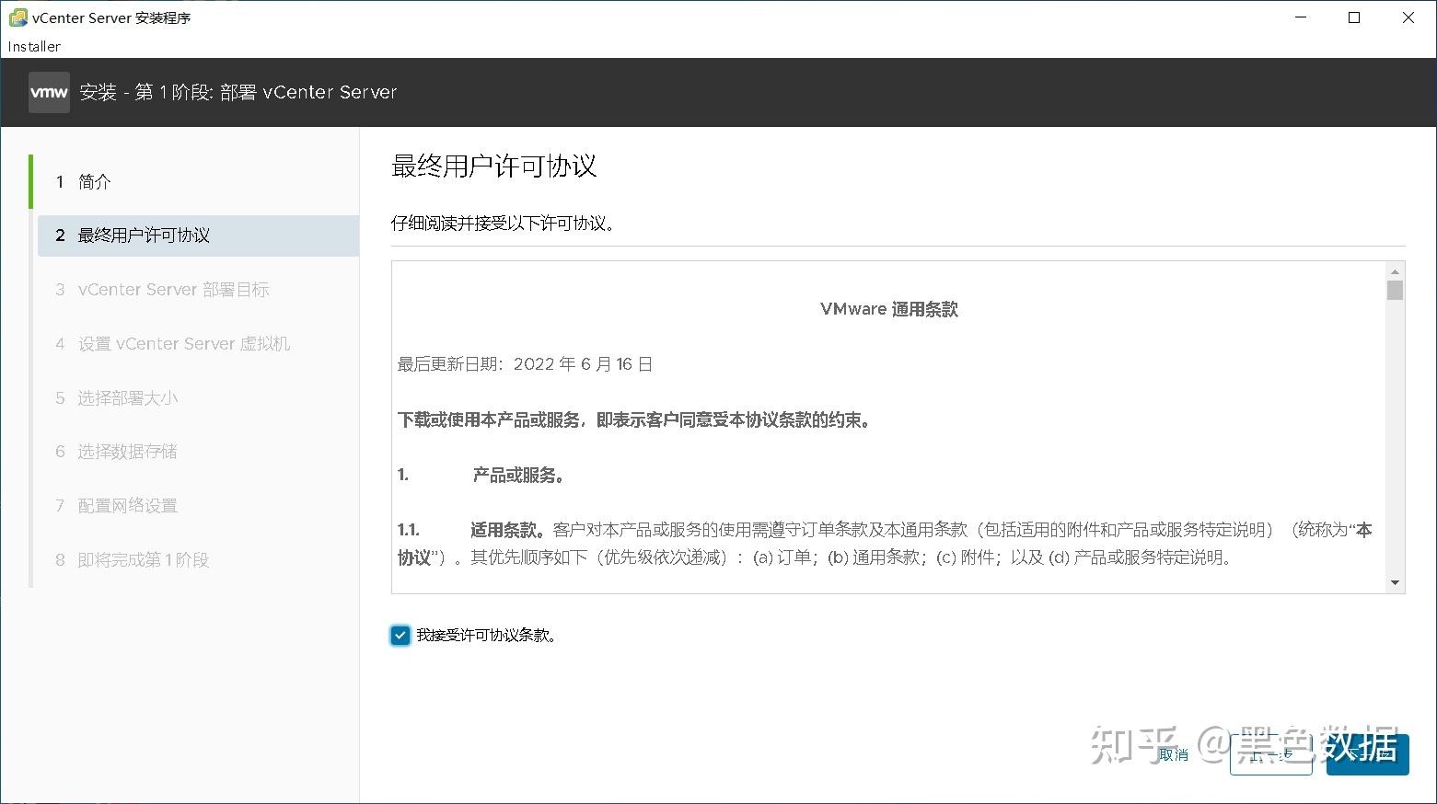Click the license scrollbar up arrow
The height and width of the screenshot is (804, 1437).
click(x=1396, y=270)
